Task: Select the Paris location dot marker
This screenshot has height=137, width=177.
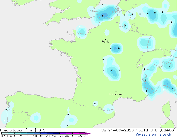Action: (105, 39)
